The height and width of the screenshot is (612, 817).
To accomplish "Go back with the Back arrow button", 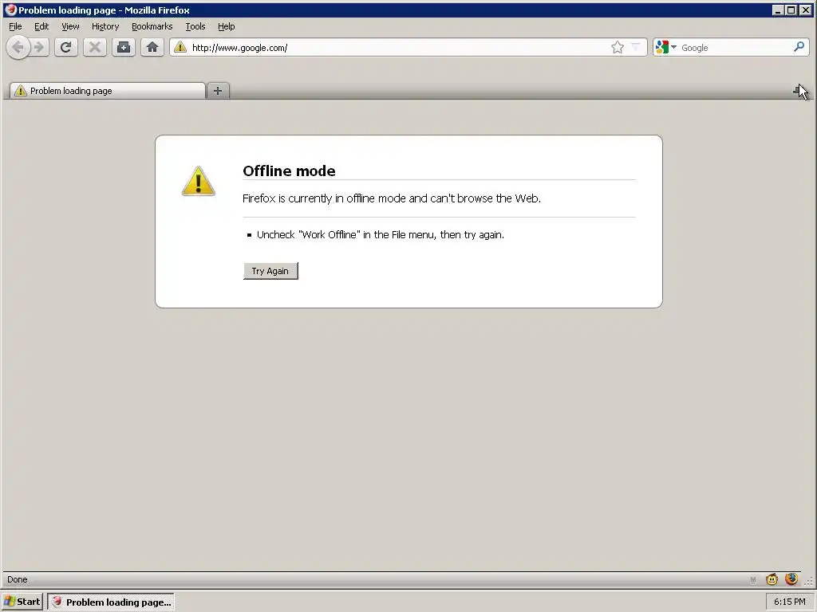I will [x=18, y=48].
